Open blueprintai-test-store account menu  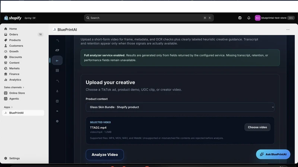(275, 18)
